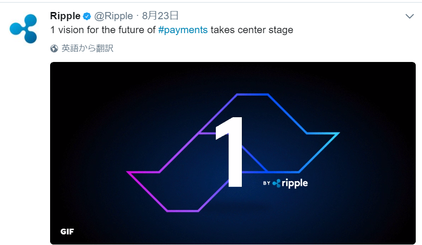Click the large white number 1
Screen dimensions: 422x245
pos(229,152)
